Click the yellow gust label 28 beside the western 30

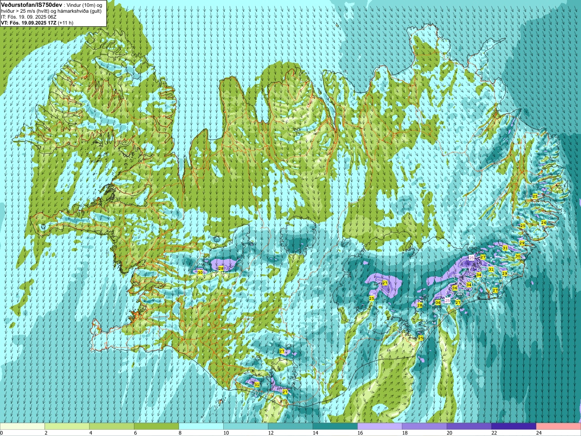pos(221,268)
